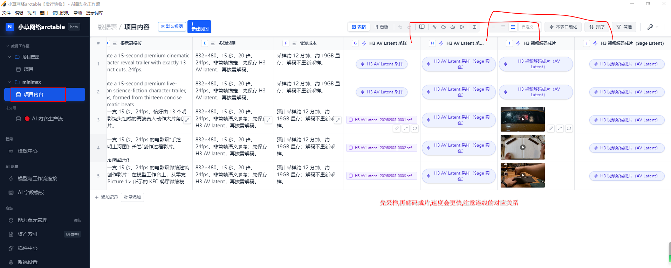Open 能力单元管理 in sidebar
This screenshot has width=671, height=268.
click(x=44, y=220)
